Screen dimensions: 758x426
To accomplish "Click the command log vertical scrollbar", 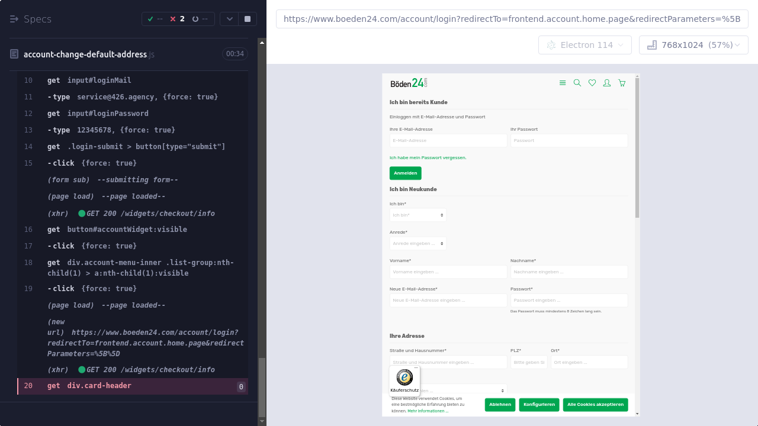I will (x=262, y=237).
